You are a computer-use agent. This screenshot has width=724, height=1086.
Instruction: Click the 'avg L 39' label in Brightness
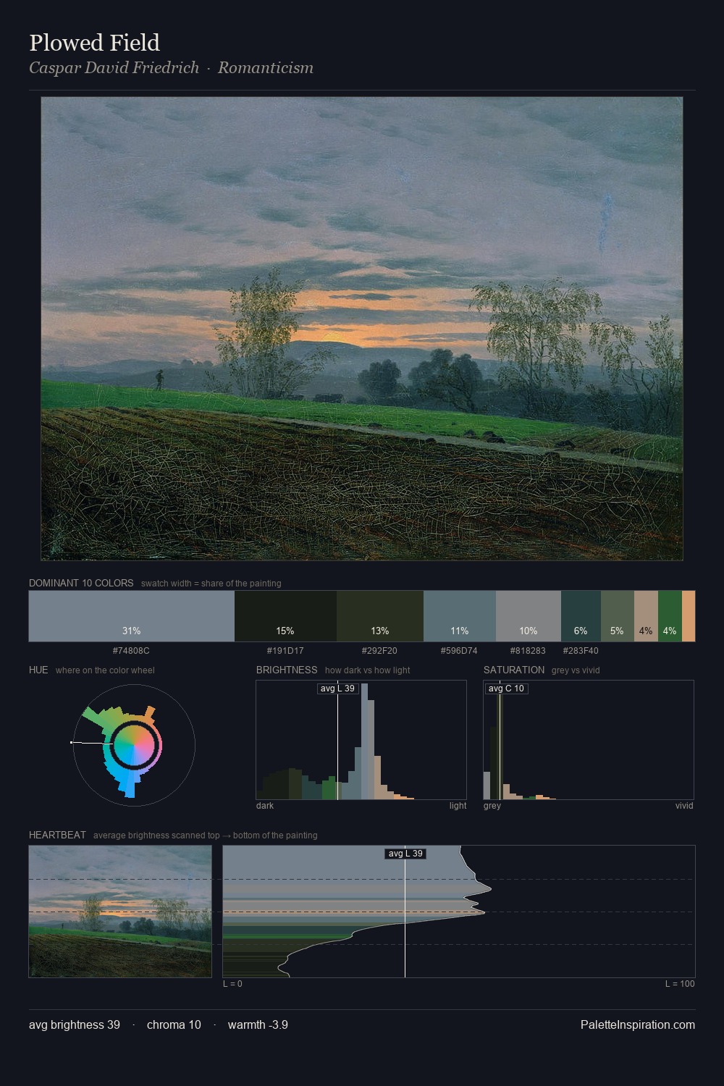338,689
